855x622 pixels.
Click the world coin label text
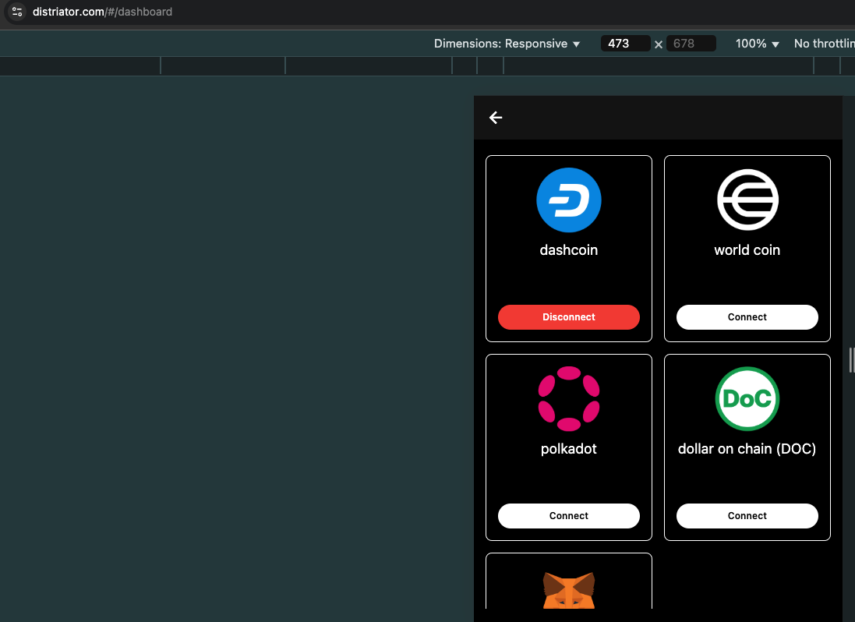pyautogui.click(x=747, y=249)
